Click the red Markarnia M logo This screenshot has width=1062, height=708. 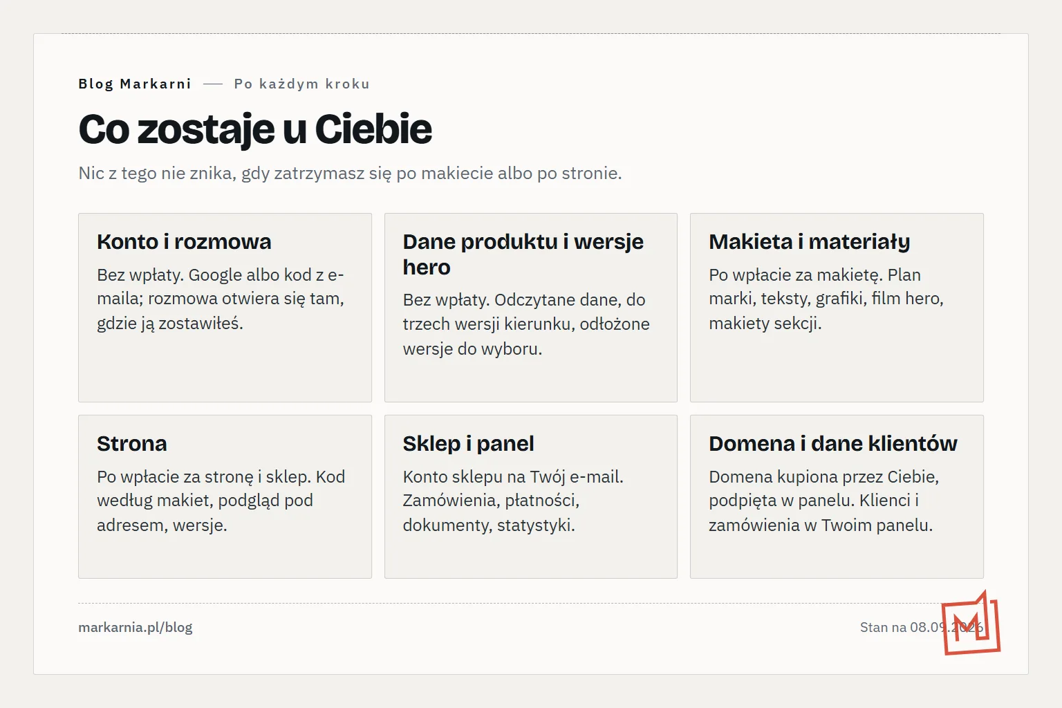tap(971, 623)
